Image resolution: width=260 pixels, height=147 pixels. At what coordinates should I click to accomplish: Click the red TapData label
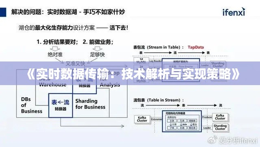pyautogui.click(x=196, y=47)
